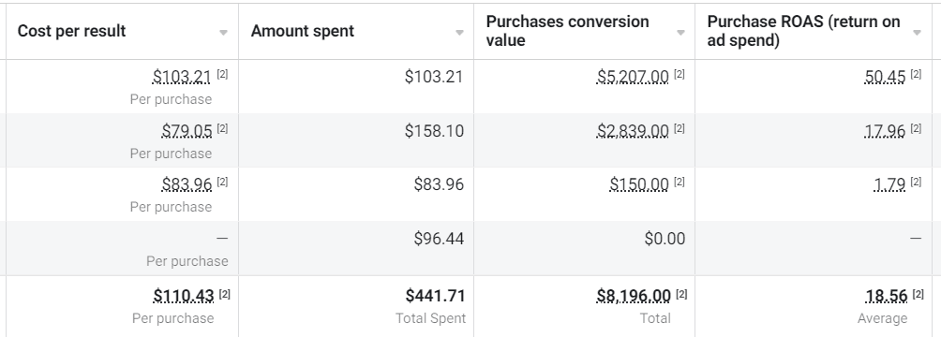Screen dimensions: 941x337
Task: Open Amount spent column dropdown arrow
Action: (x=459, y=33)
